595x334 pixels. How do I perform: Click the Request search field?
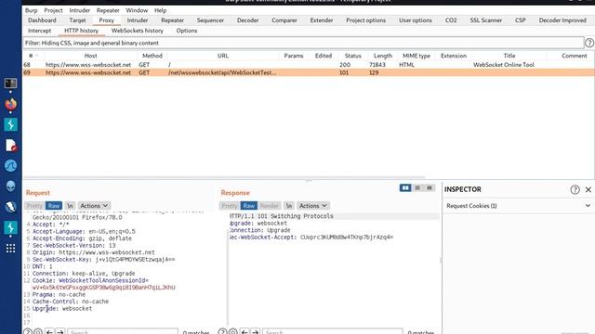(122, 332)
